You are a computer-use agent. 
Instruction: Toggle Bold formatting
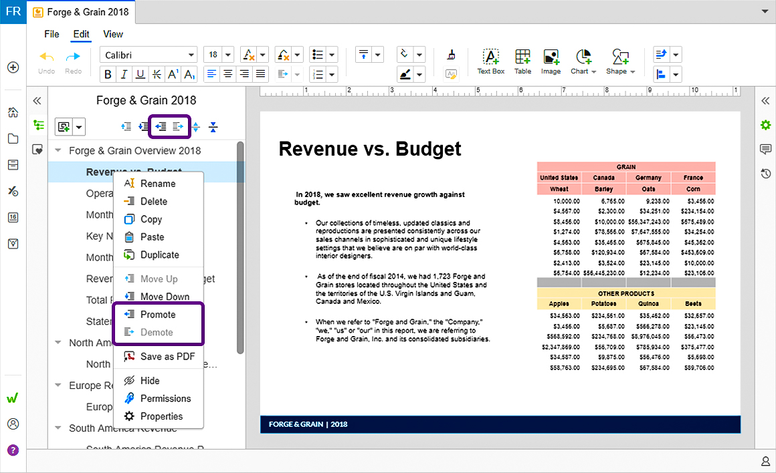click(108, 74)
